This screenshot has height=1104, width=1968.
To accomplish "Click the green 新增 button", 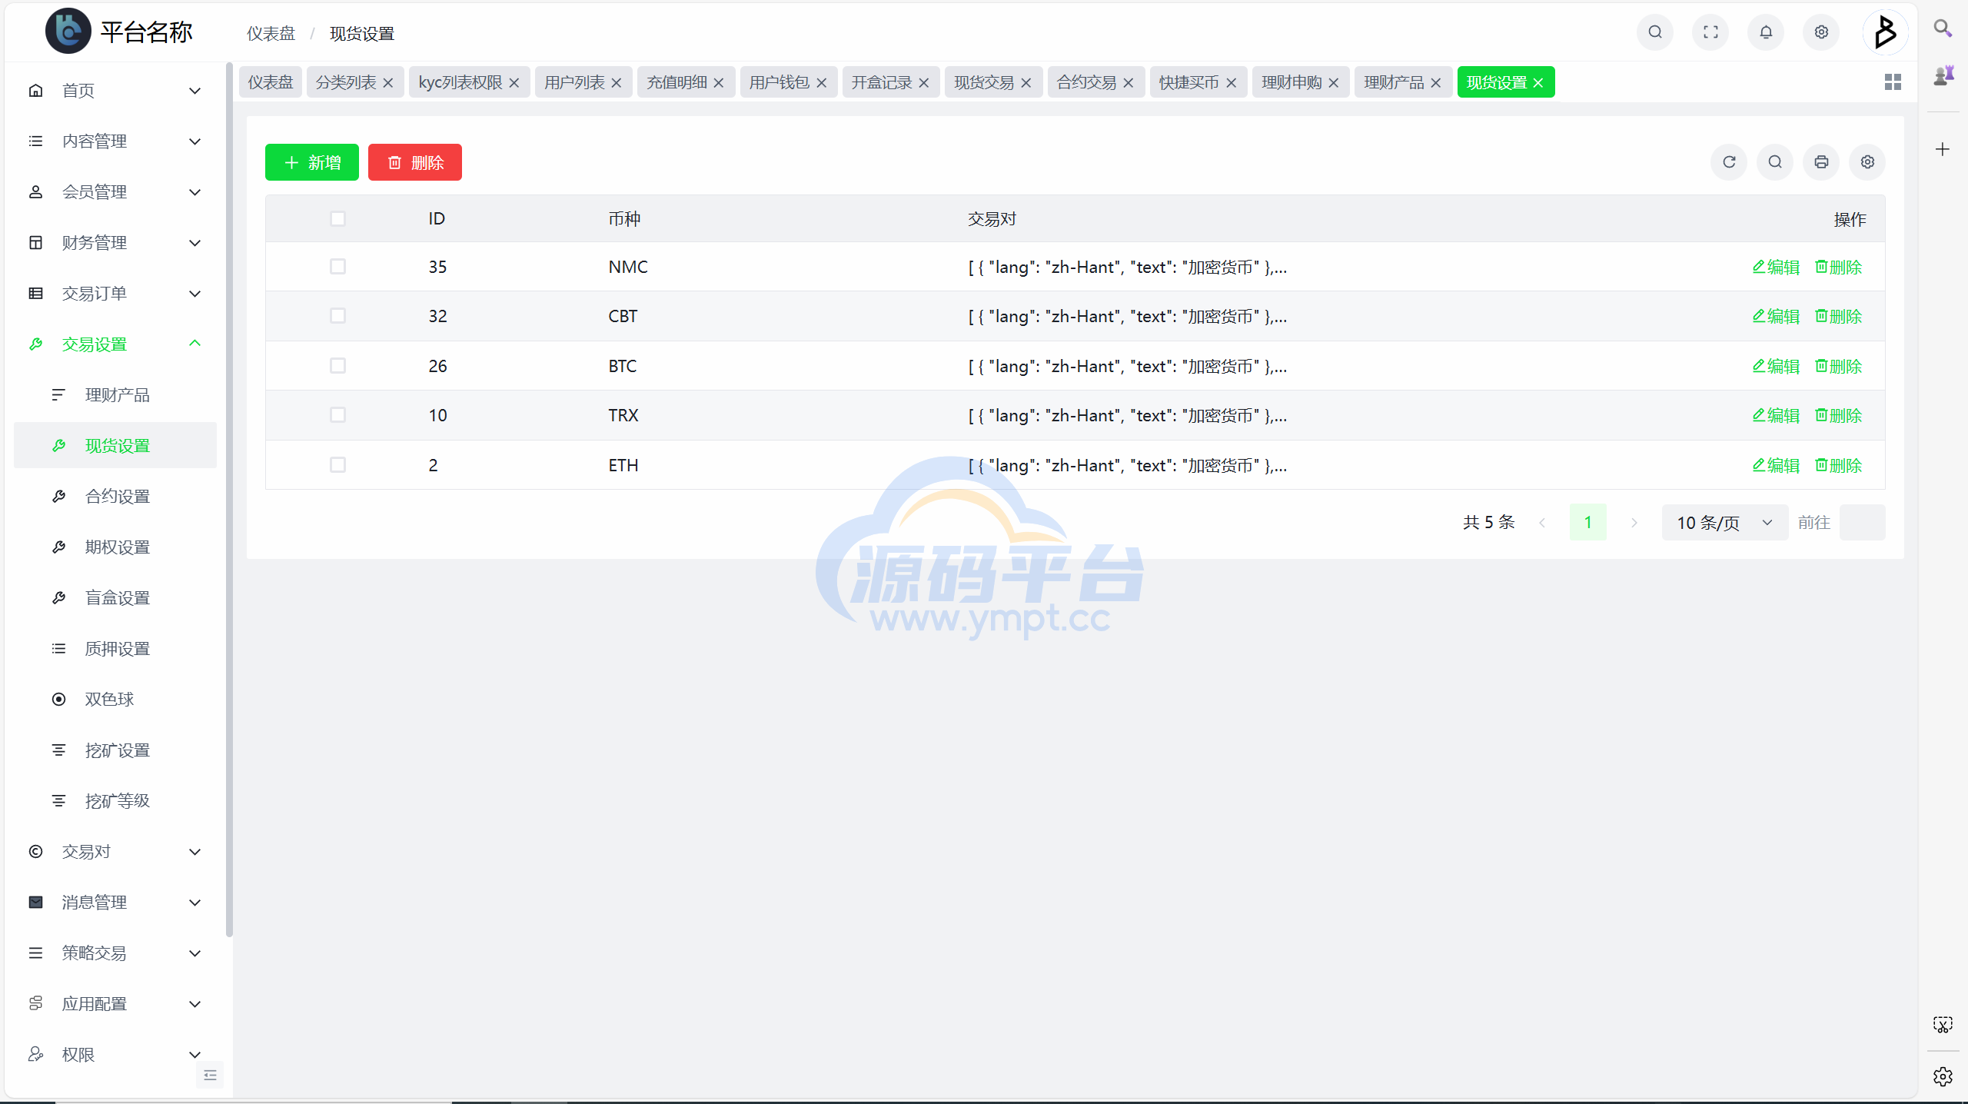I will point(312,162).
